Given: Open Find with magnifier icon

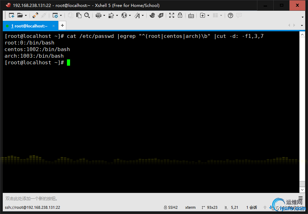Looking at the screenshot, I should 87,15.
